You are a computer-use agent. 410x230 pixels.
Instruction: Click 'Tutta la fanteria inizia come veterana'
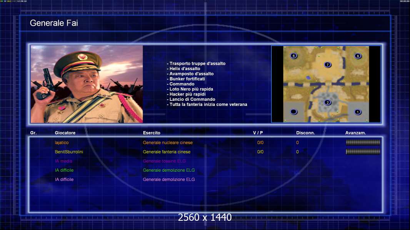click(207, 104)
